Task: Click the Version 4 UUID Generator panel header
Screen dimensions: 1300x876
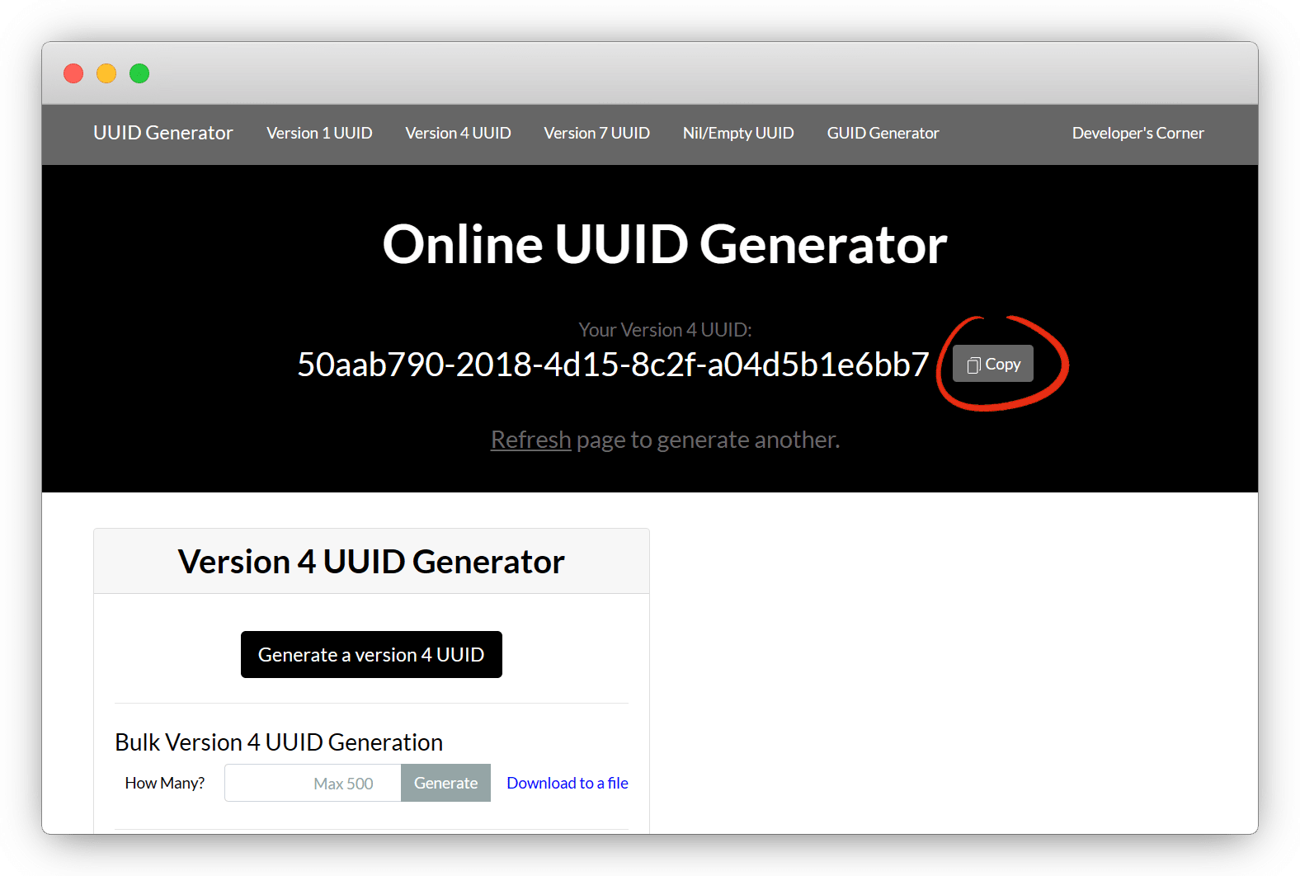Action: pyautogui.click(x=371, y=562)
